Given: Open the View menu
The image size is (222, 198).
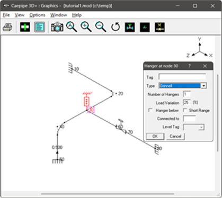Looking at the screenshot, I should click(x=20, y=15).
